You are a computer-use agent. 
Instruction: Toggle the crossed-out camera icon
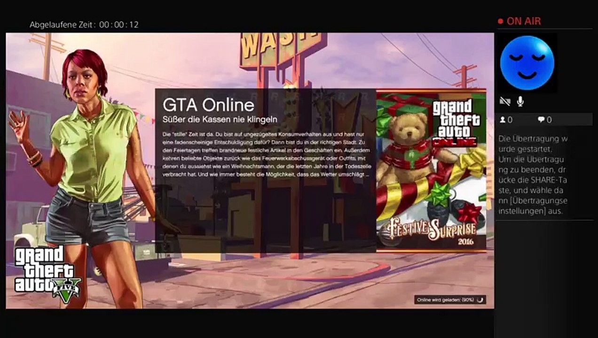505,101
